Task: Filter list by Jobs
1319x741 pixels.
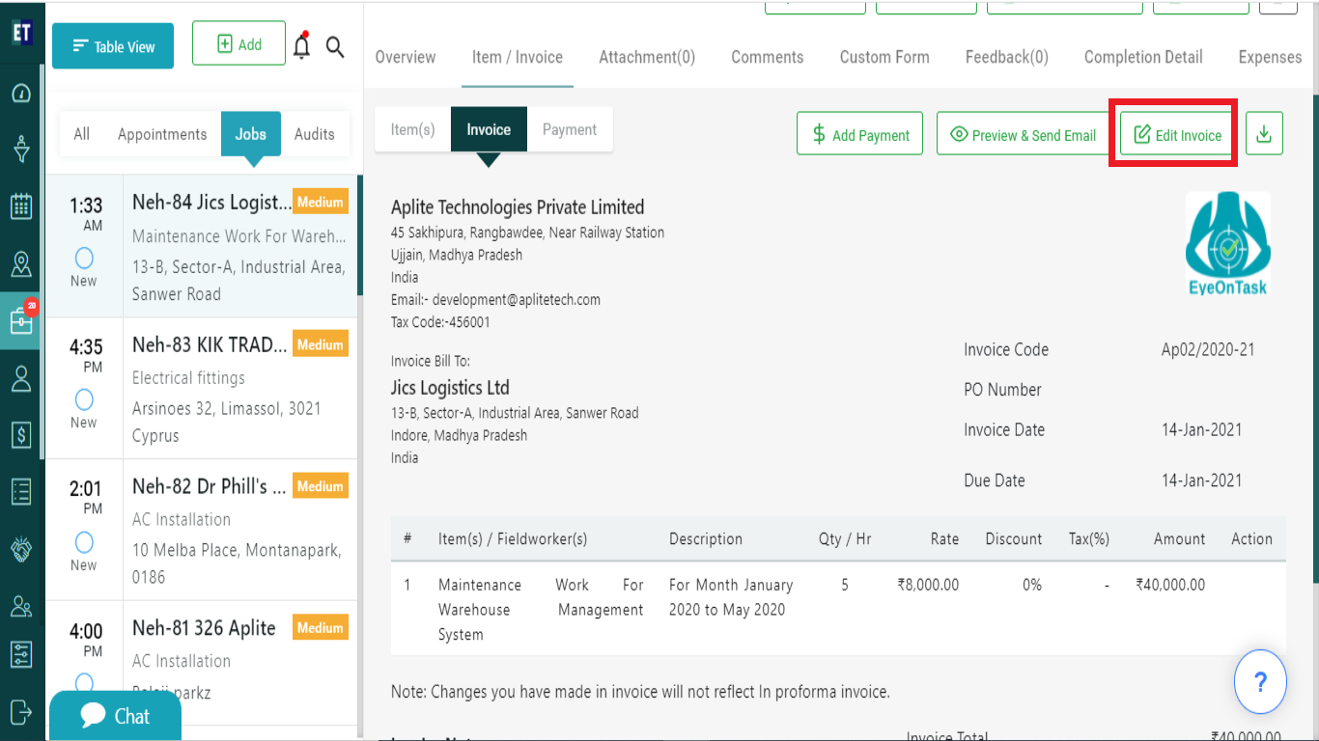Action: (251, 134)
